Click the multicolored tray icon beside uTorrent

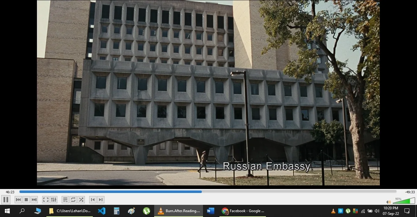pos(355,211)
